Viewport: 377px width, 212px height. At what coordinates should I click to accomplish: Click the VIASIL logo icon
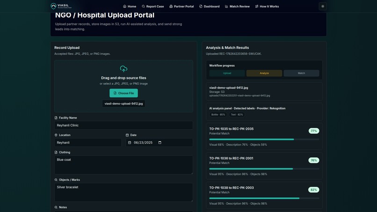(x=53, y=6)
